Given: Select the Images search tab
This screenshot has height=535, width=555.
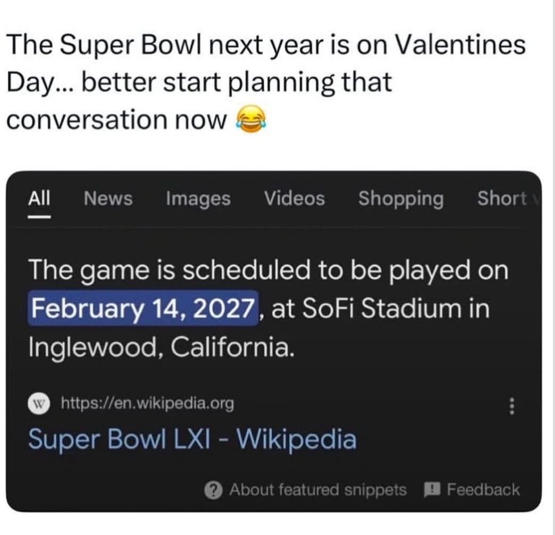Looking at the screenshot, I should point(197,199).
